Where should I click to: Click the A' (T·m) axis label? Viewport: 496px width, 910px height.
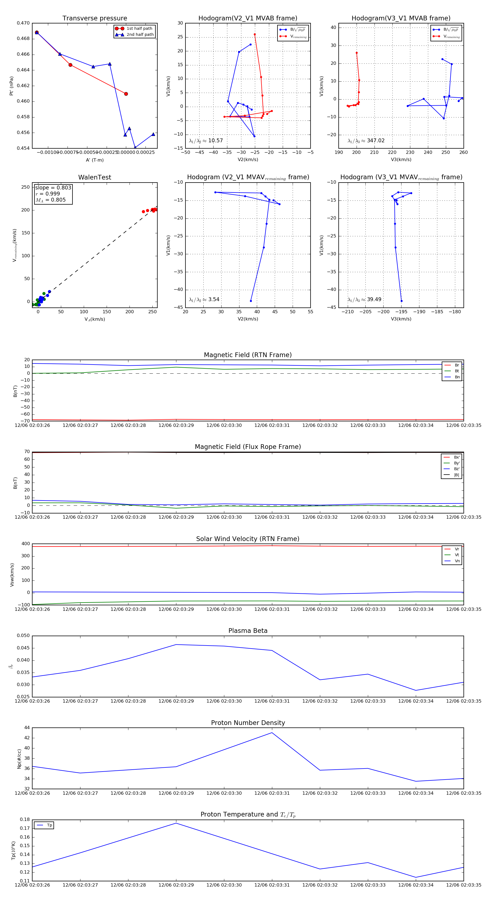pos(95,160)
